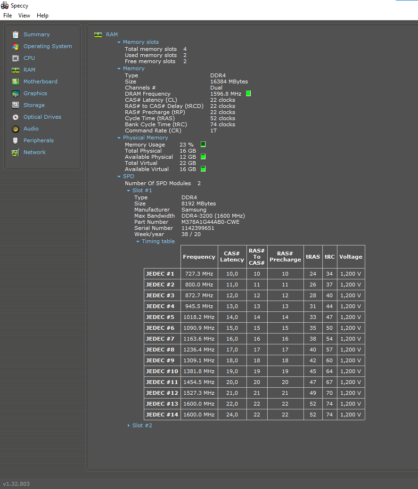This screenshot has height=489, width=418.
Task: Open the Operating System section
Action: point(48,46)
